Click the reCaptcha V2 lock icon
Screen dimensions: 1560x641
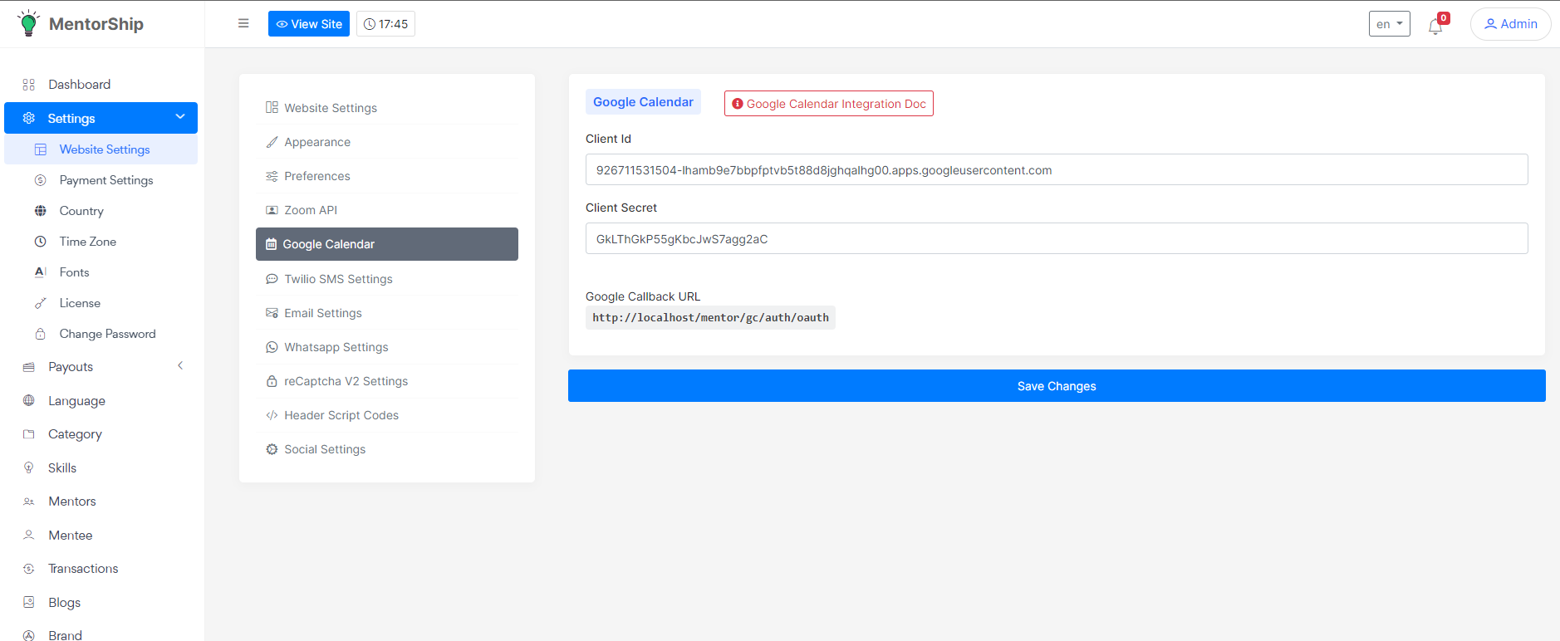(x=272, y=381)
